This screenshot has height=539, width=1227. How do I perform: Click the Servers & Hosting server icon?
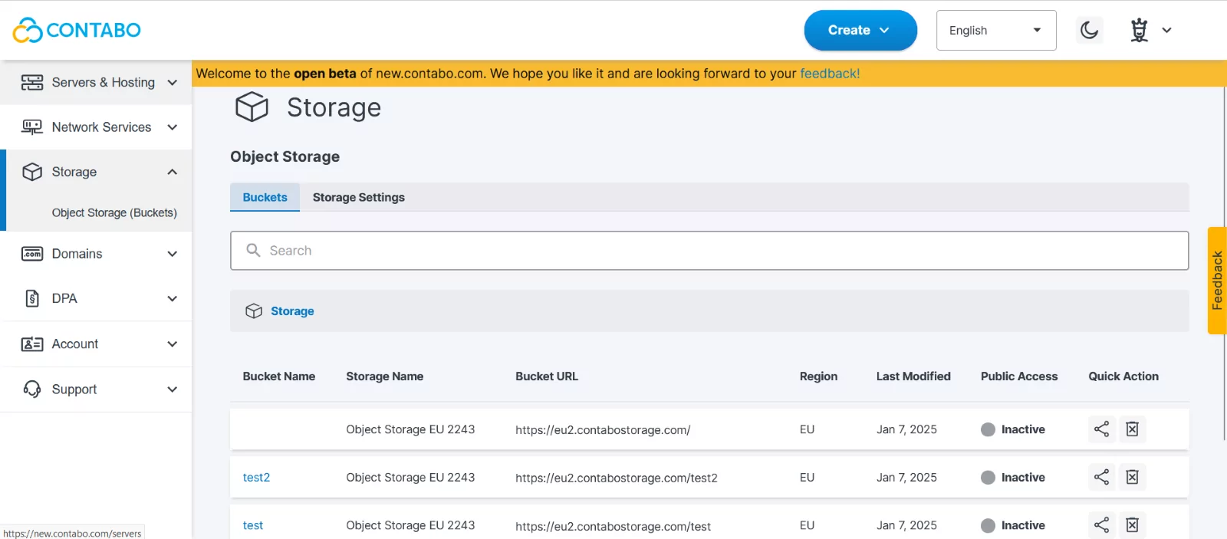point(32,82)
